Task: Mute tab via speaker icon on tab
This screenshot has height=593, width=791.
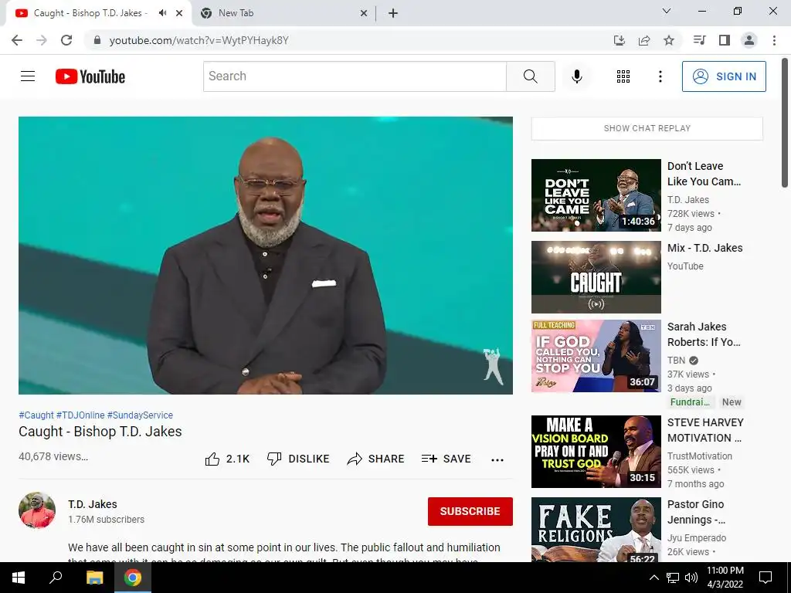Action: coord(162,13)
